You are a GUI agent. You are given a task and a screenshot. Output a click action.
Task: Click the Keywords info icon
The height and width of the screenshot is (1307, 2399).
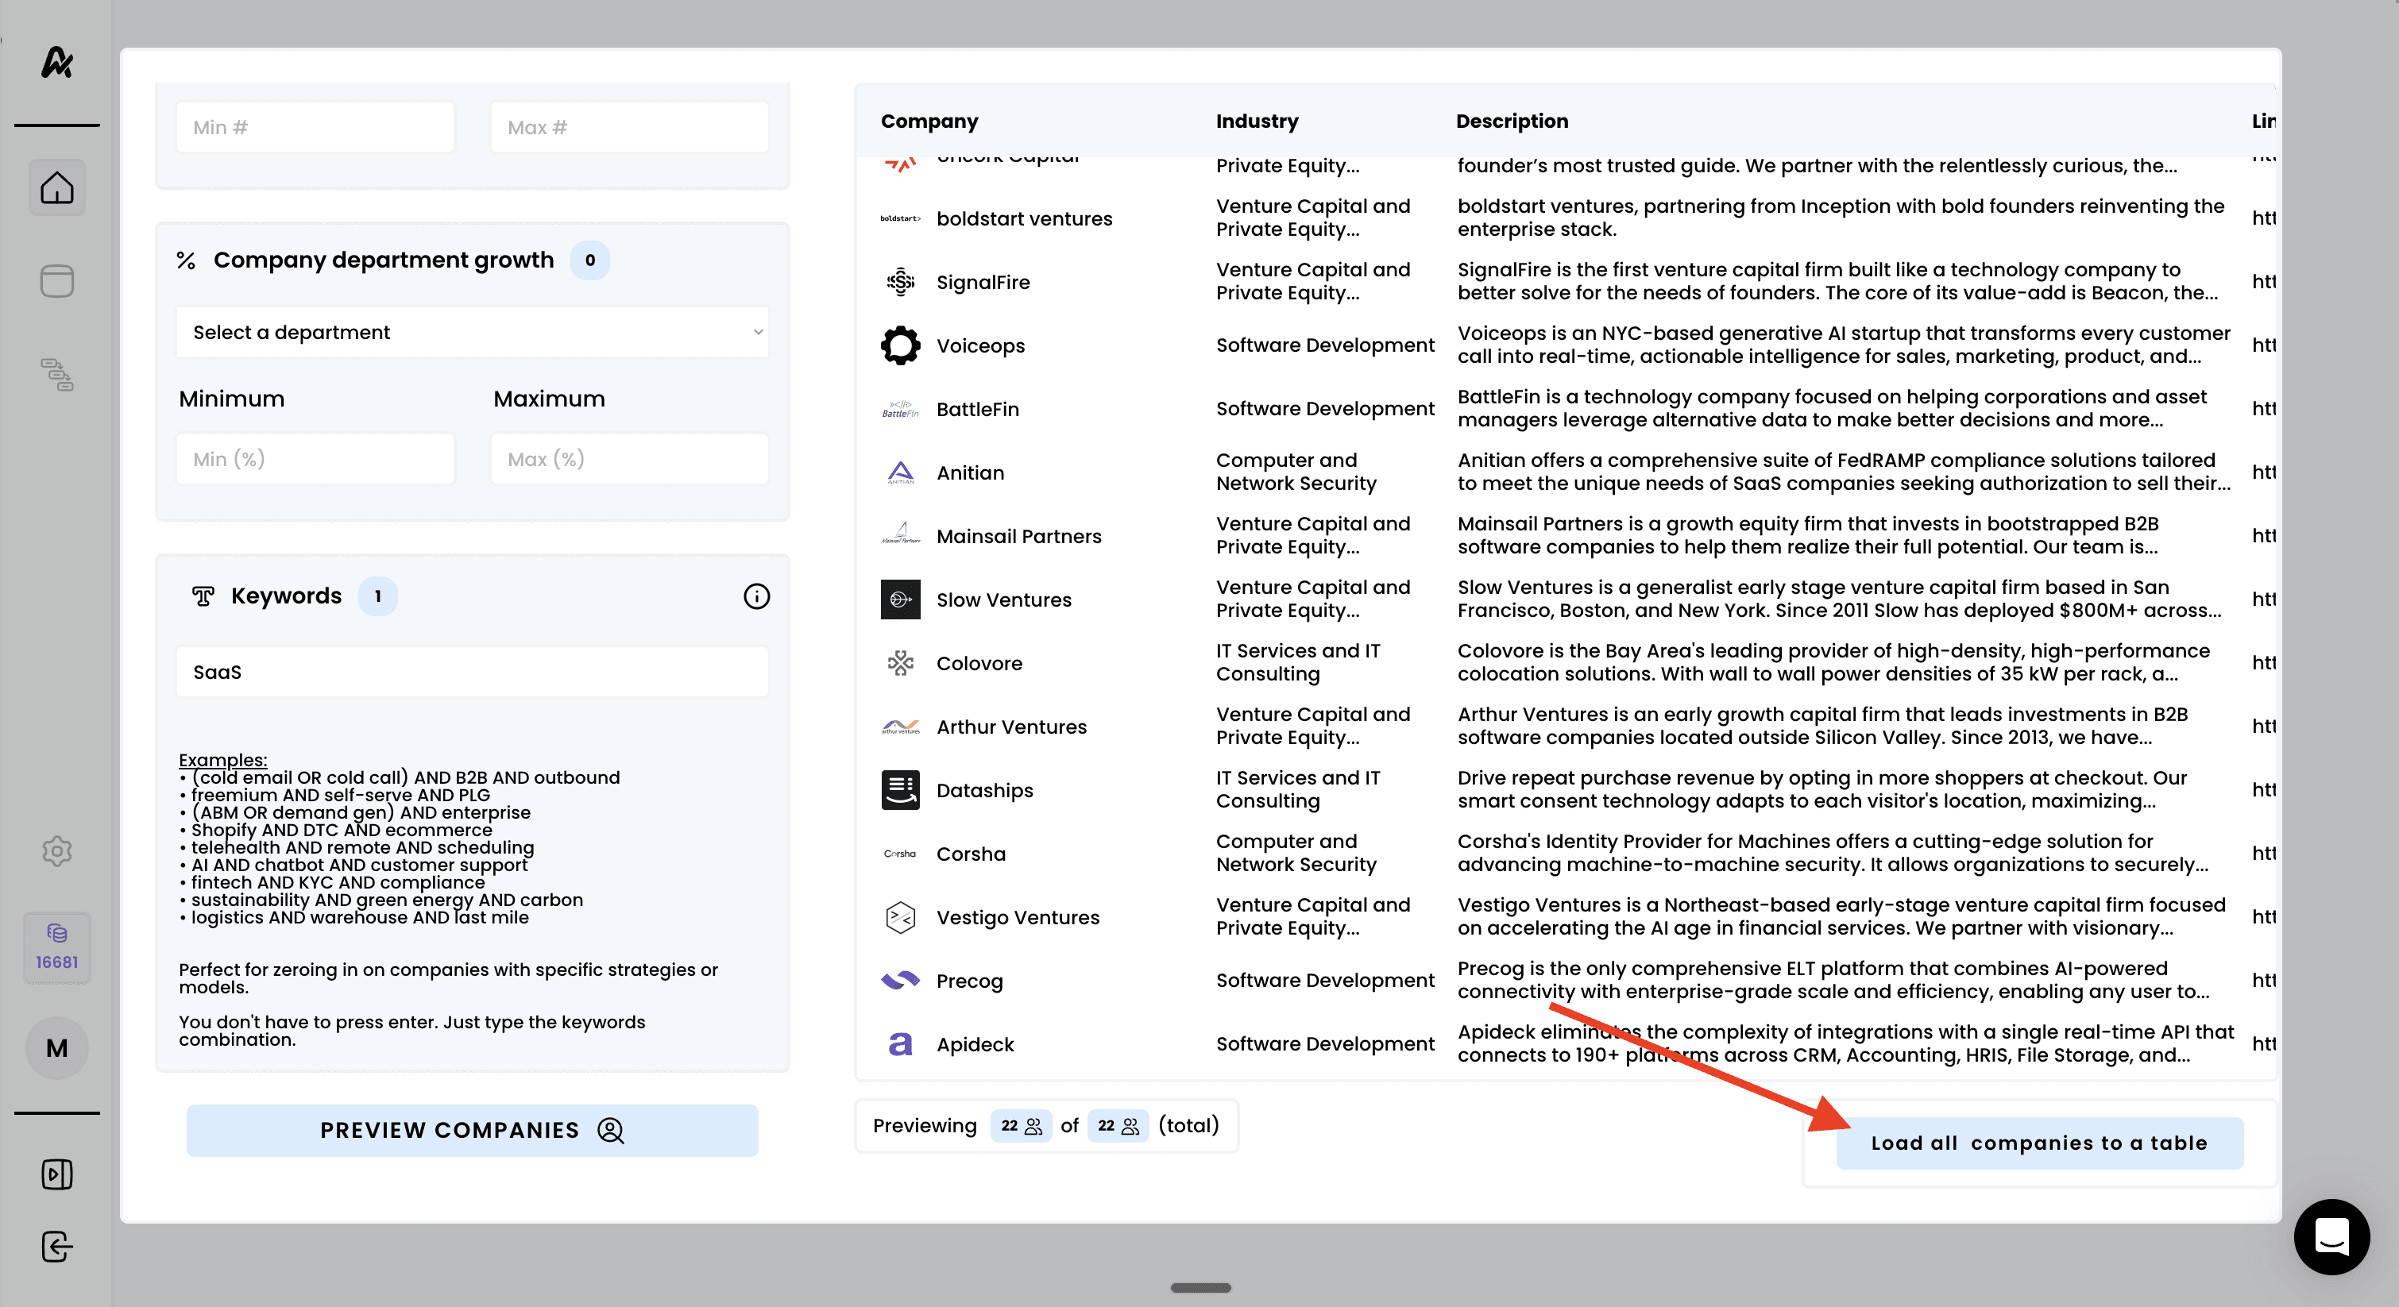(x=756, y=596)
